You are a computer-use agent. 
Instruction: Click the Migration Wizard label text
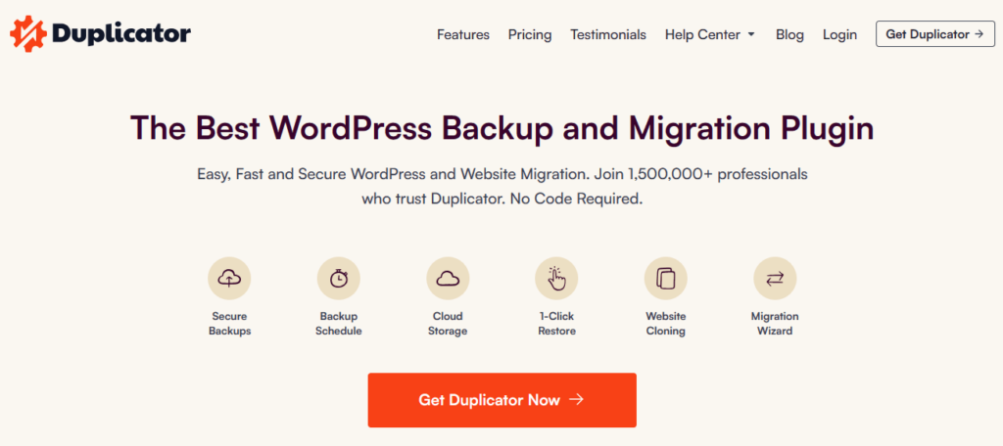(775, 324)
